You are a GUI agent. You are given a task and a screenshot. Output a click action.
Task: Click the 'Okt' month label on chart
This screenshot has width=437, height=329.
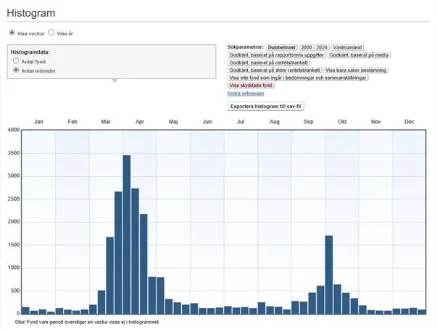point(341,122)
